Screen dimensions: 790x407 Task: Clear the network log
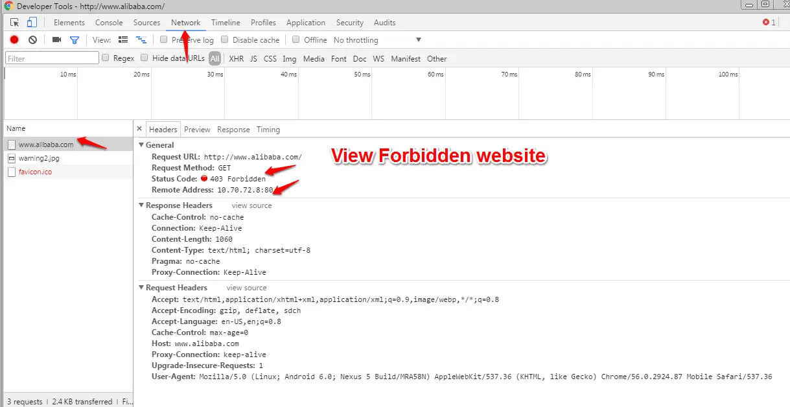coord(32,40)
